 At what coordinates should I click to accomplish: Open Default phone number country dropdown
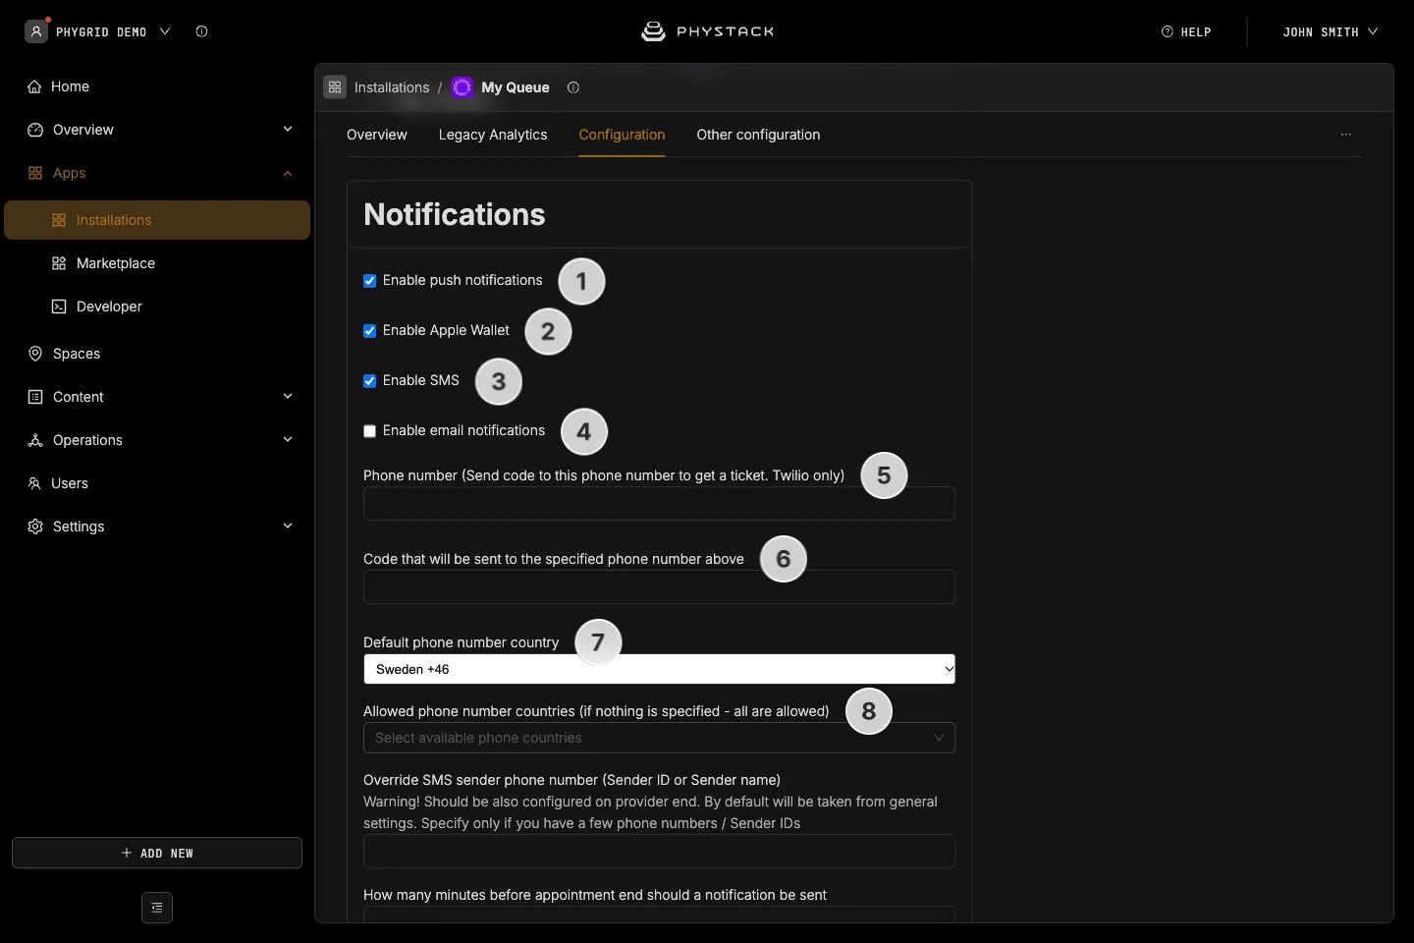[x=659, y=669]
